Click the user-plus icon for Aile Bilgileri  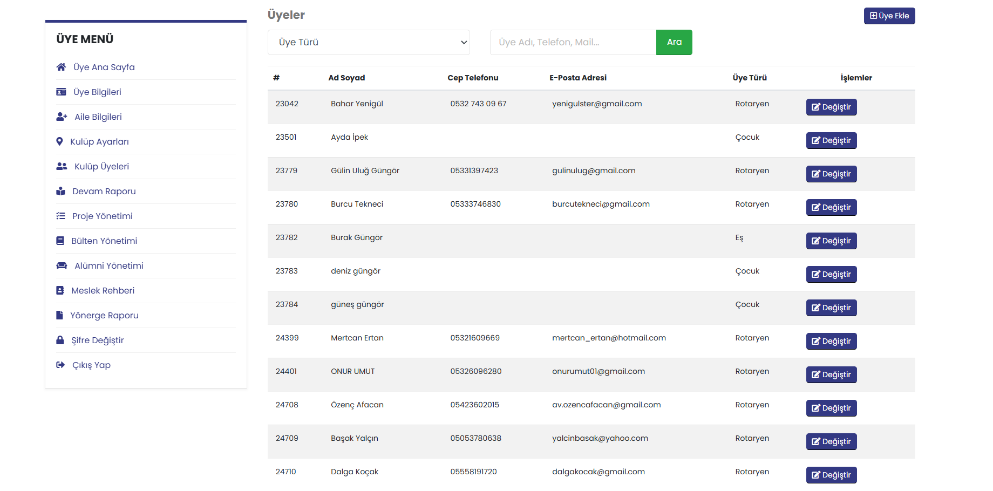pyautogui.click(x=62, y=117)
